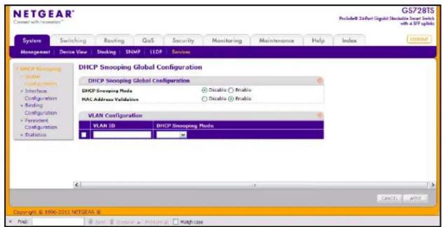The height and width of the screenshot is (227, 442).
Task: Click the APPLY button
Action: click(x=415, y=198)
